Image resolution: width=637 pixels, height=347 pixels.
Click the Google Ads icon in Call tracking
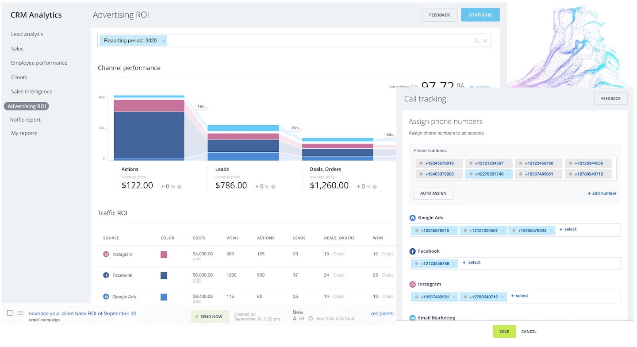click(x=412, y=218)
